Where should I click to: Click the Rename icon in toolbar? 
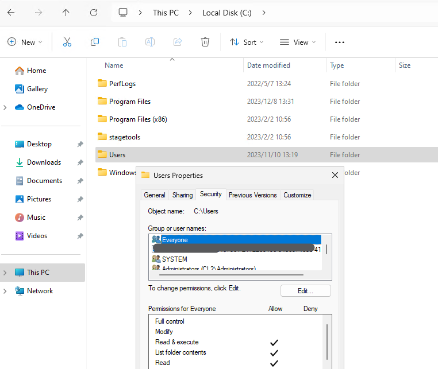tap(150, 42)
